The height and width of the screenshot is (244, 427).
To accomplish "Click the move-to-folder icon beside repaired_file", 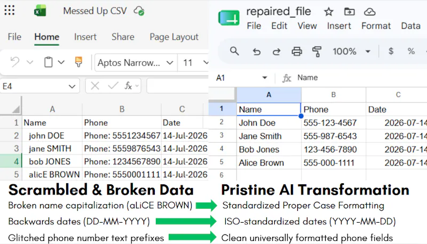I will click(350, 12).
